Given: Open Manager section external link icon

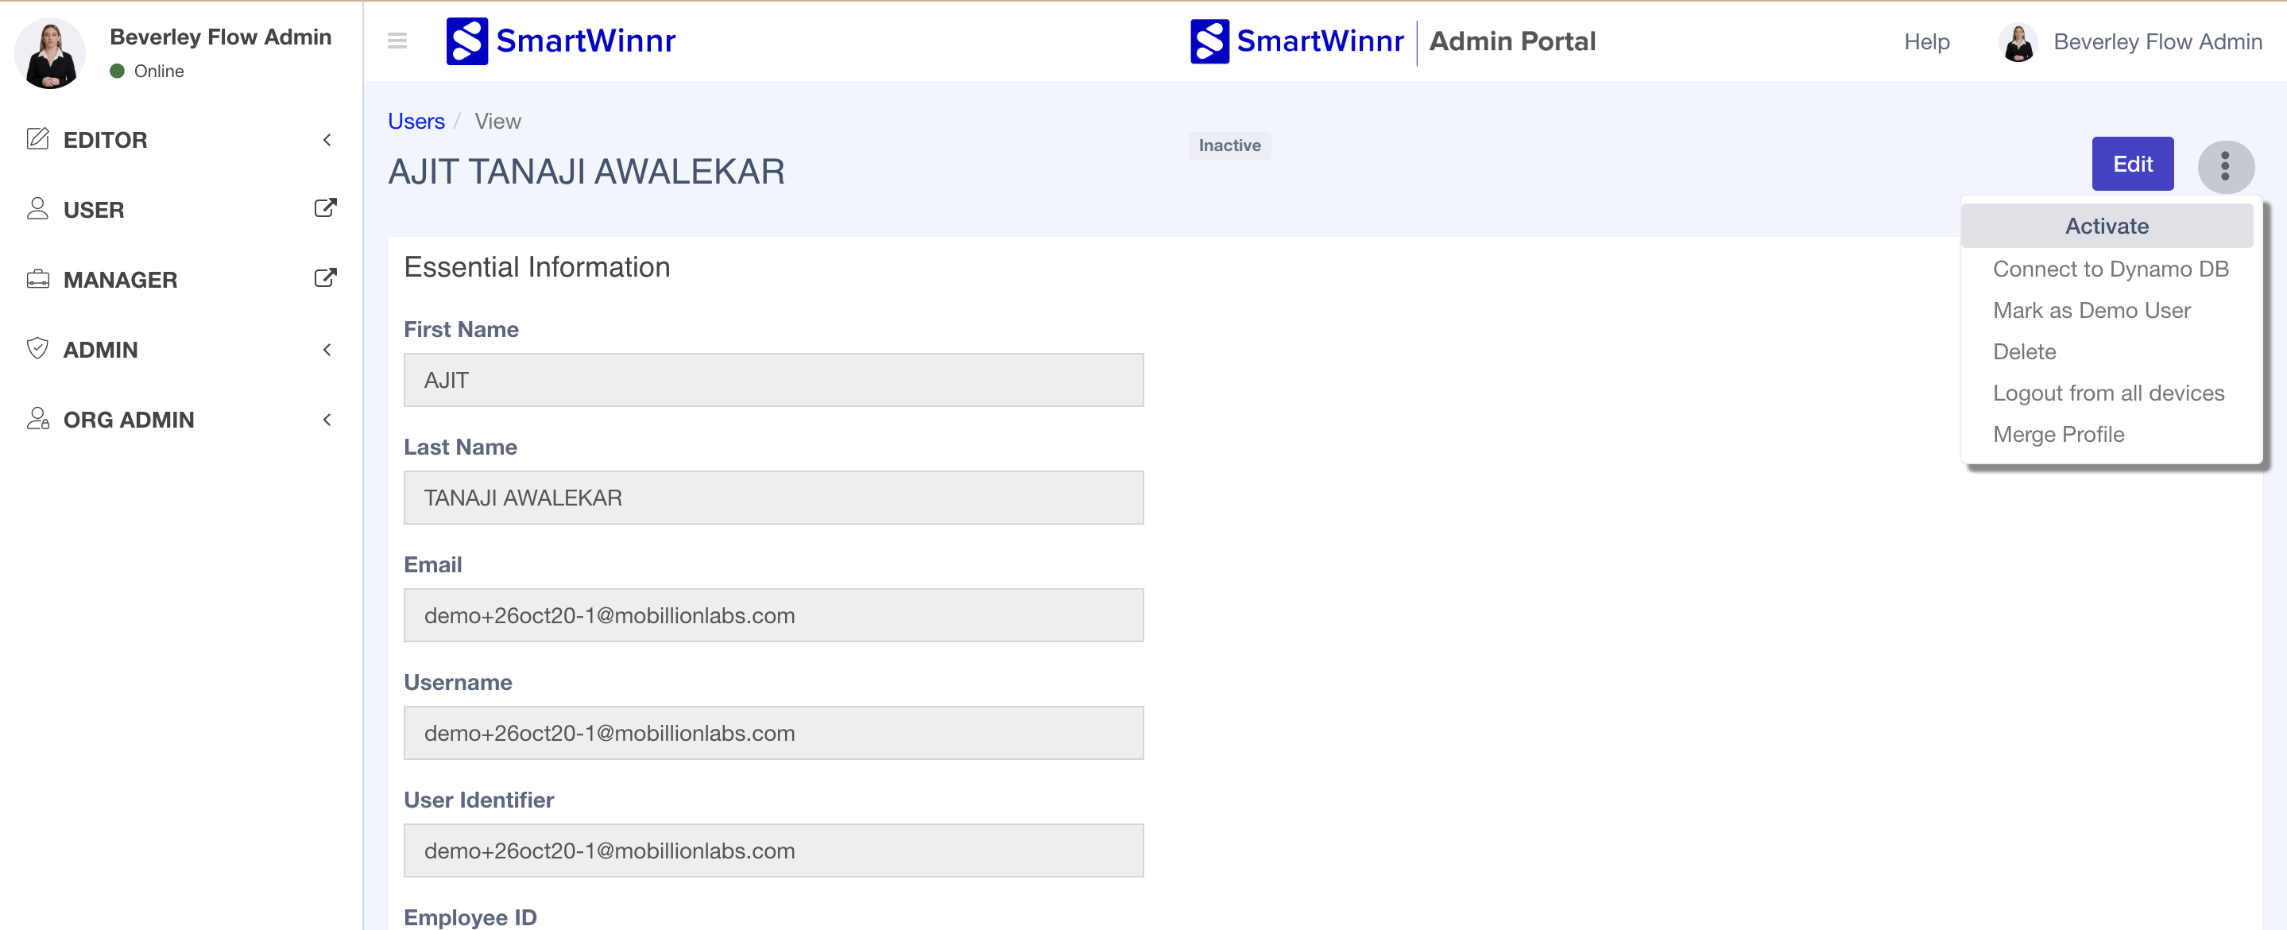Looking at the screenshot, I should point(325,278).
